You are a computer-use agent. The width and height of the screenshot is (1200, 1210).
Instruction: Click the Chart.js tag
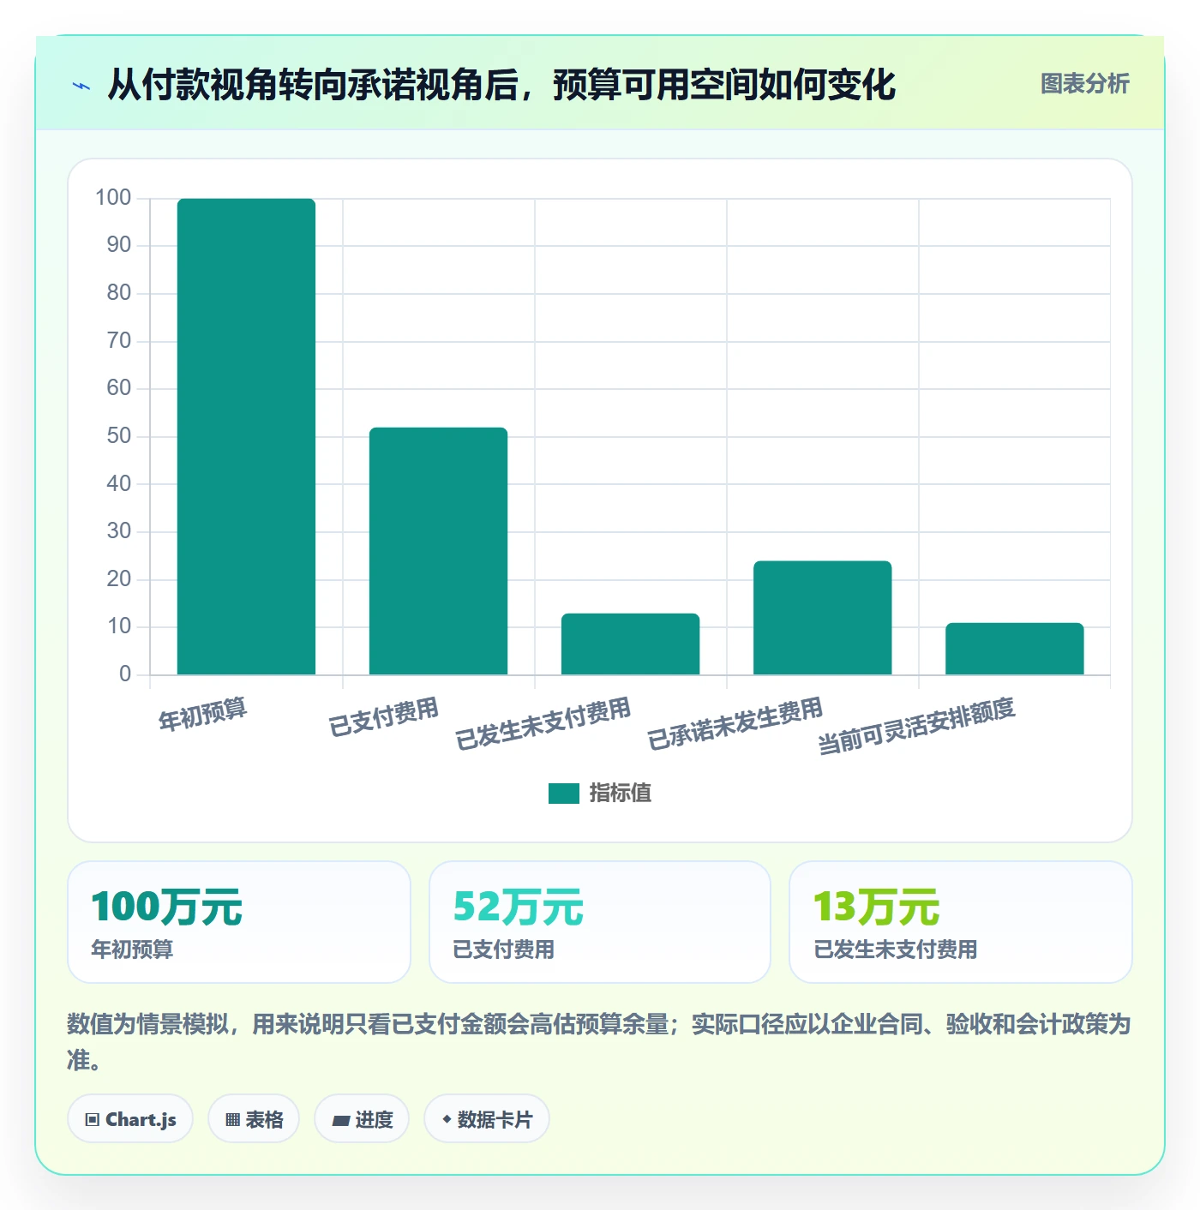point(130,1119)
